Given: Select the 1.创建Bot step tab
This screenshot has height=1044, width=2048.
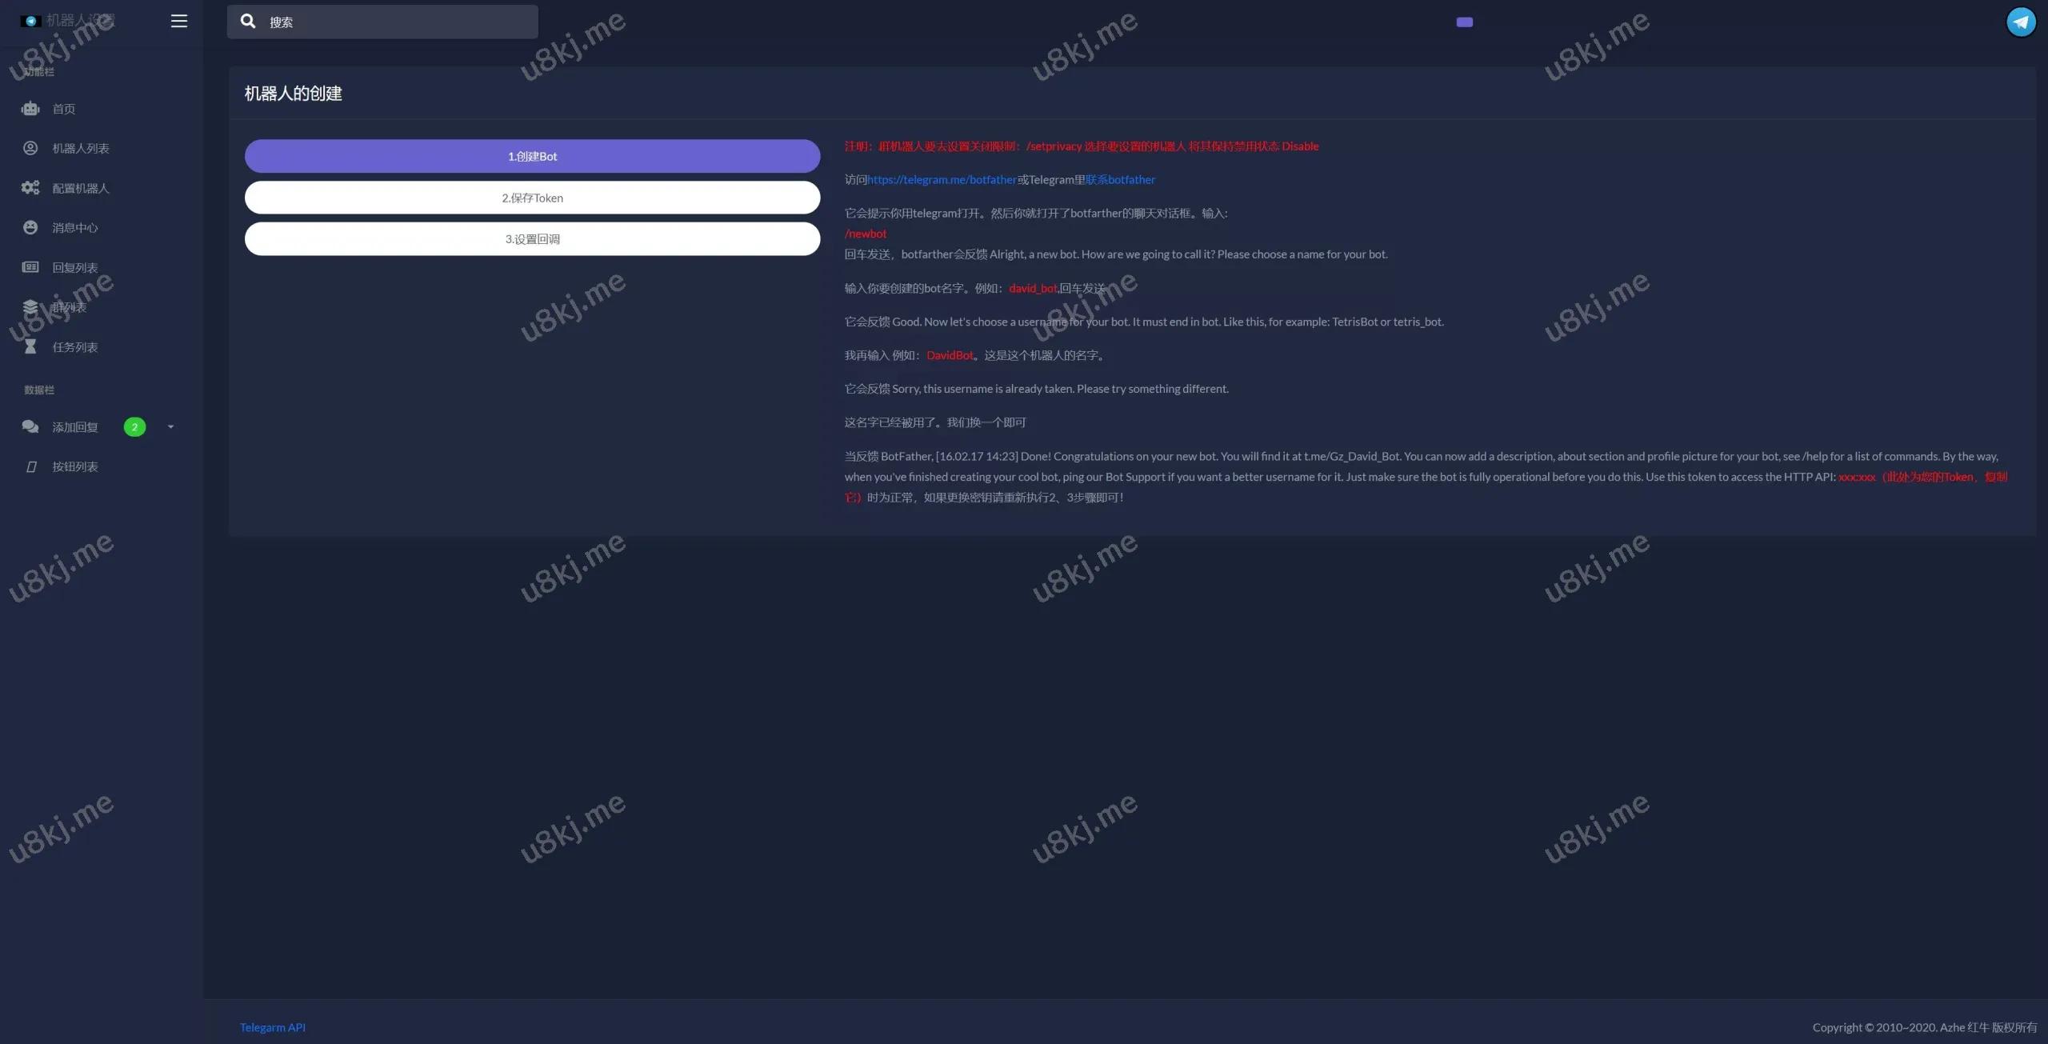Looking at the screenshot, I should (532, 156).
